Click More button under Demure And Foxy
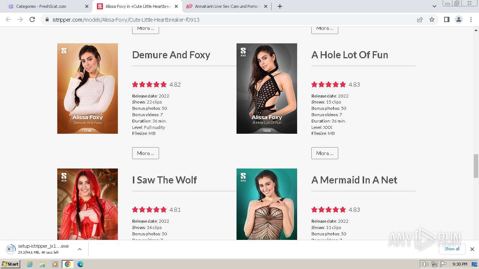The height and width of the screenshot is (269, 479). [146, 153]
